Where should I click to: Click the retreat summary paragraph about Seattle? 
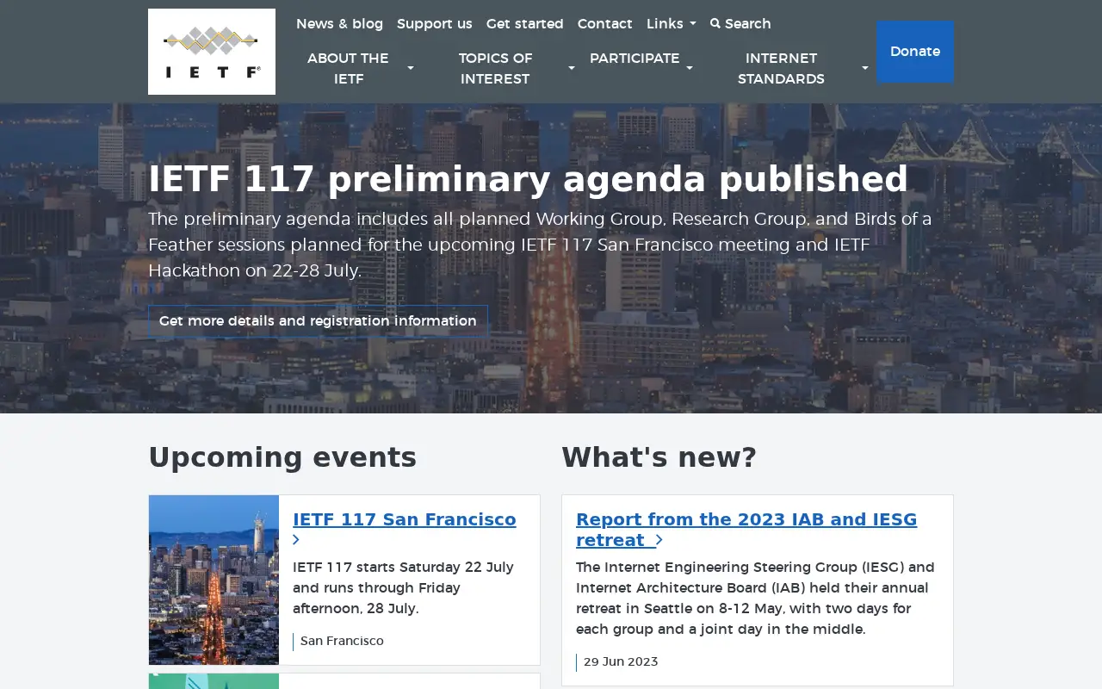tap(755, 599)
